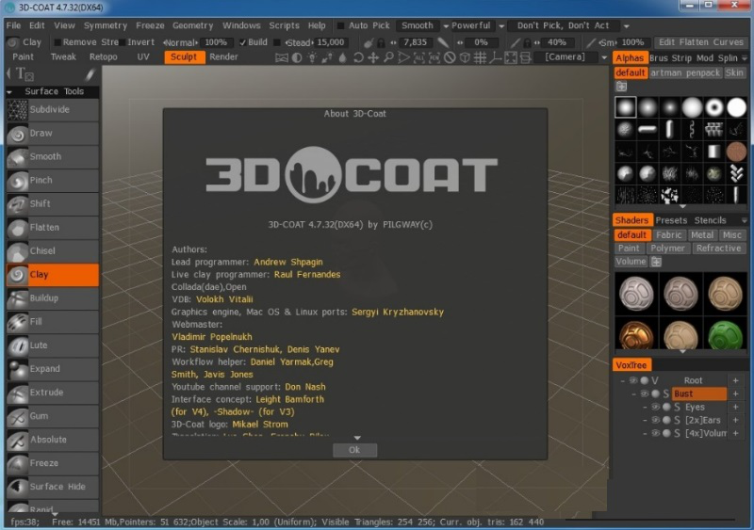Enable the Remove Stretching checkbox
This screenshot has width=754, height=530.
tap(57, 42)
